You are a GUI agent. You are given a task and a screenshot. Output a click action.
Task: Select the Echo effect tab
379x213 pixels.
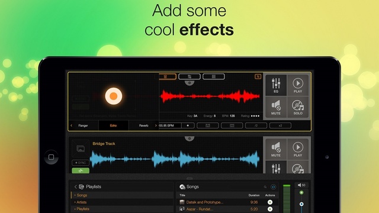[x=113, y=125]
